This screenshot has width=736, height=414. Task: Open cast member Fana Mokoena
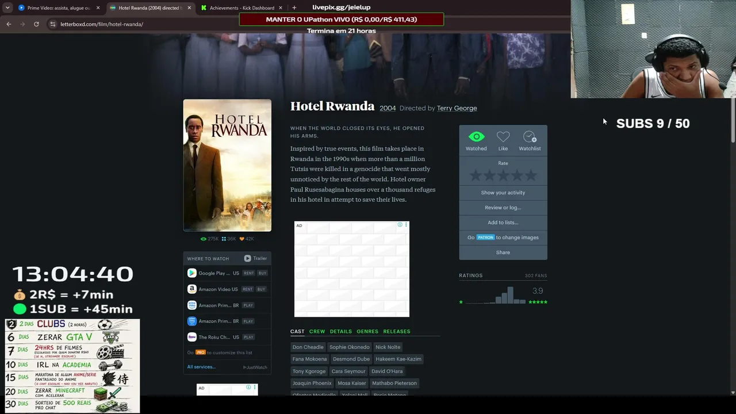(309, 359)
